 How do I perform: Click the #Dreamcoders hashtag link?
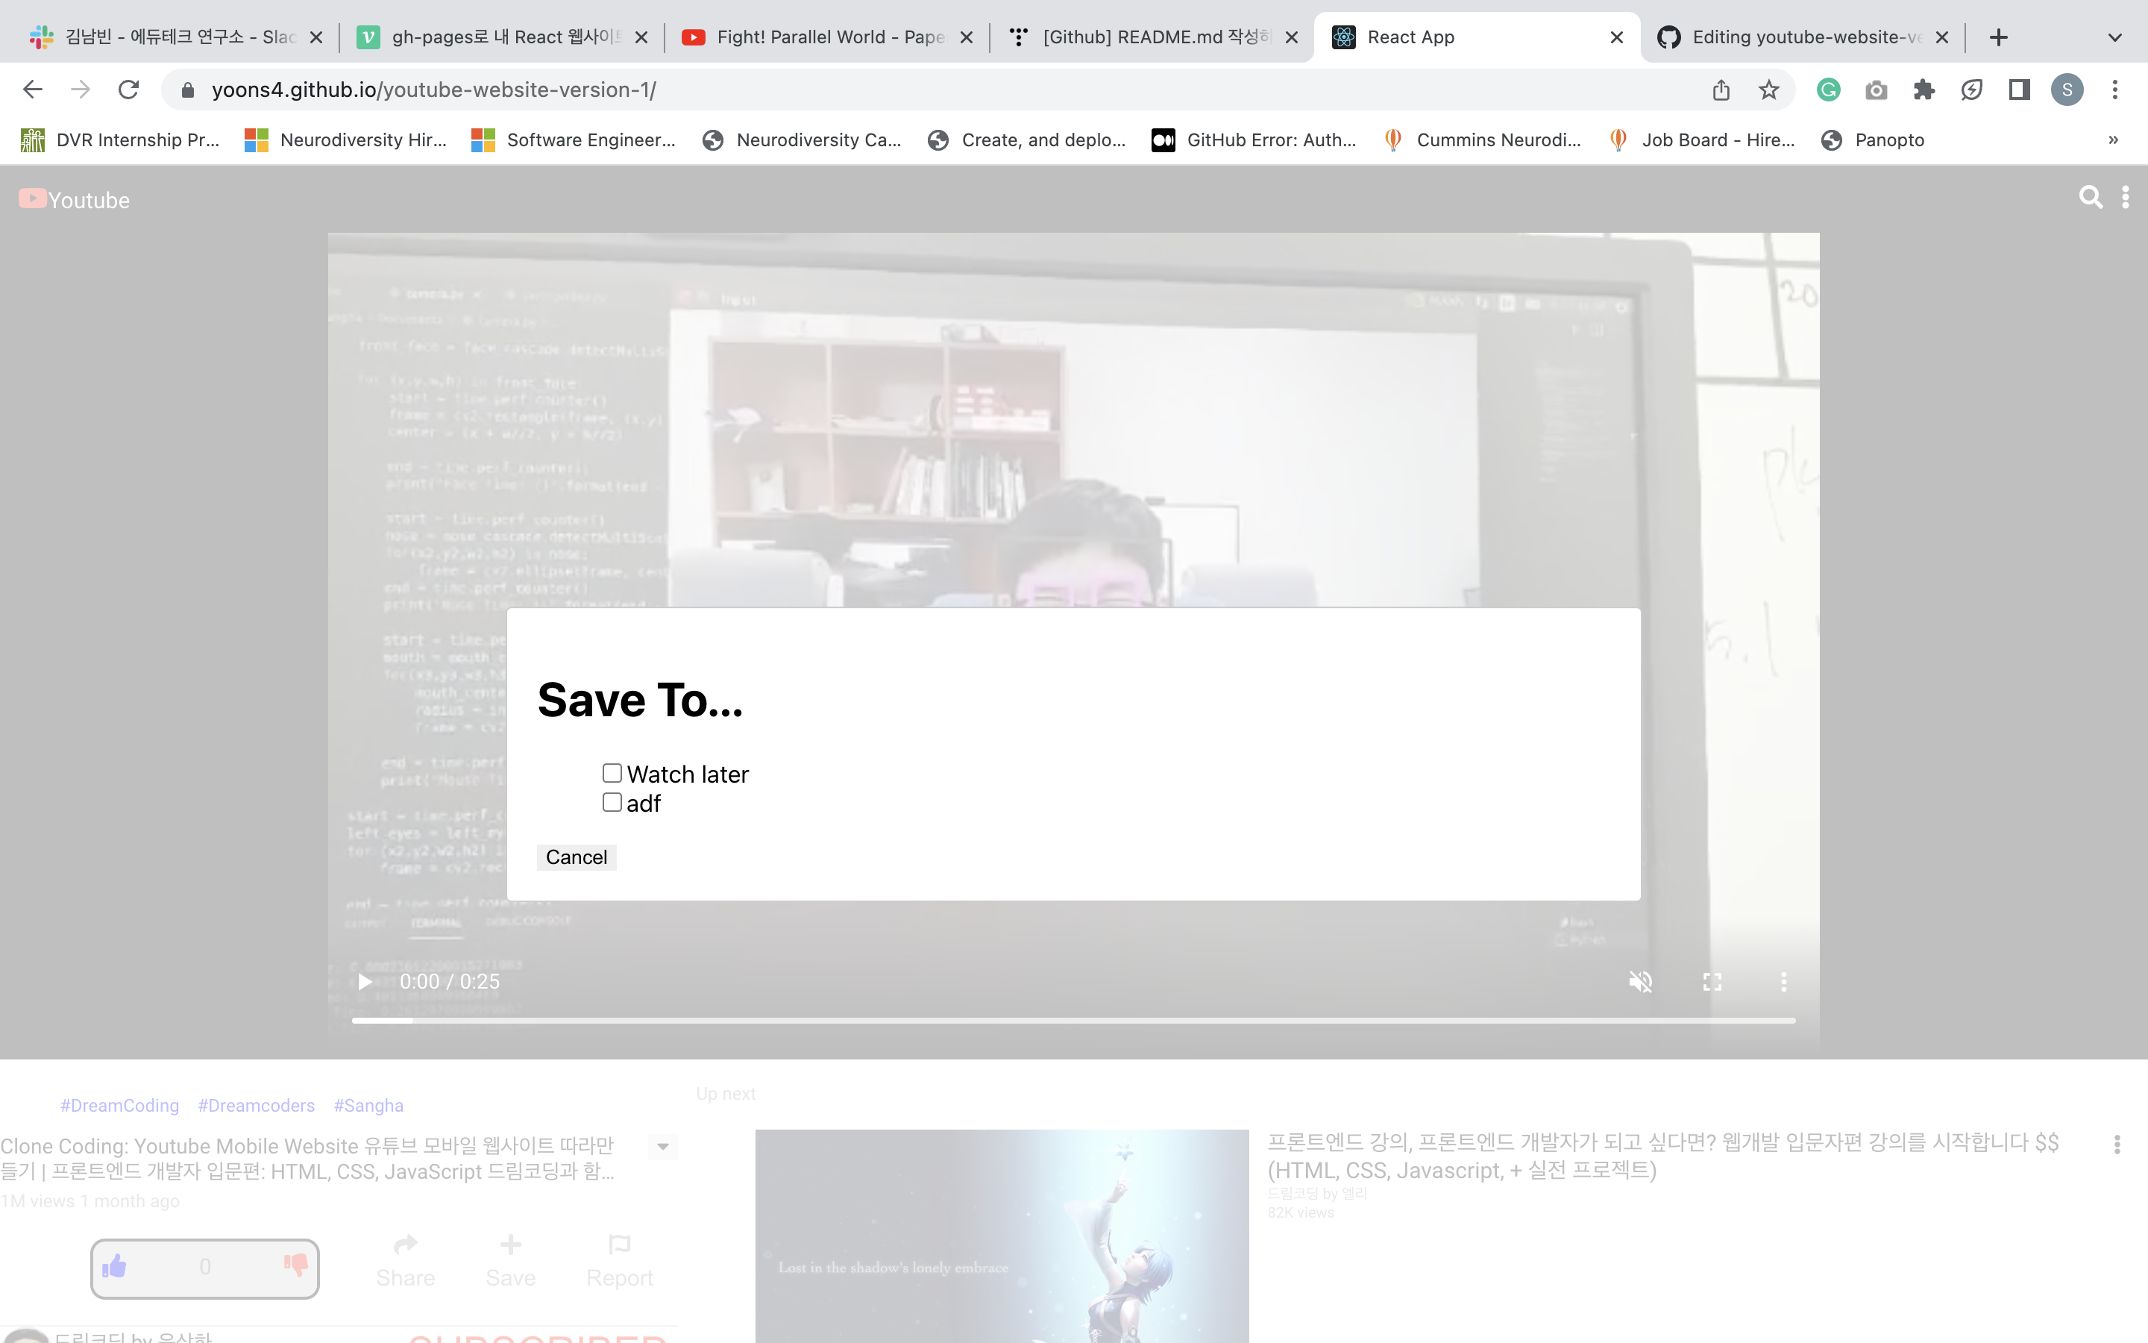pos(257,1106)
